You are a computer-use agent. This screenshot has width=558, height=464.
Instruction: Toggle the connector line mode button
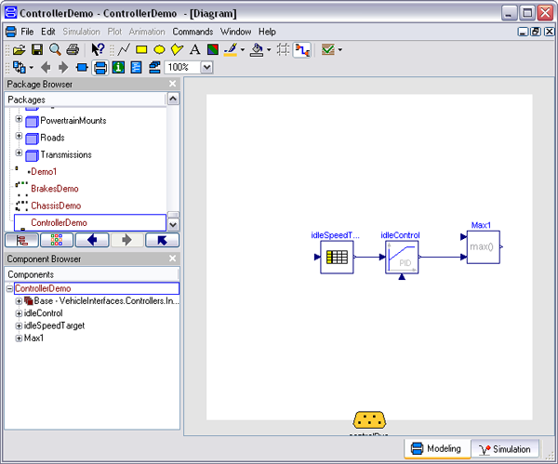pyautogui.click(x=301, y=49)
